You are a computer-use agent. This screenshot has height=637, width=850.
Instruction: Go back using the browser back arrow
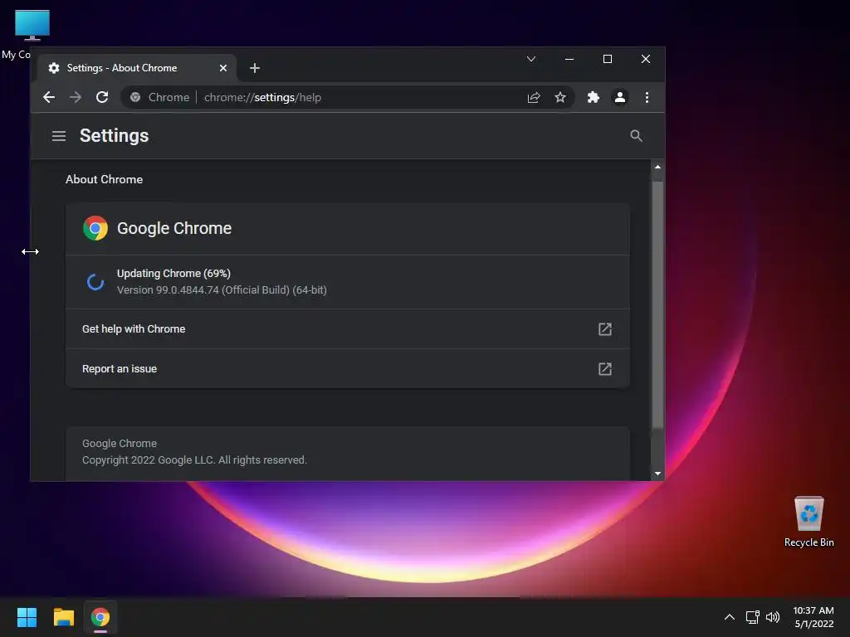(x=49, y=98)
